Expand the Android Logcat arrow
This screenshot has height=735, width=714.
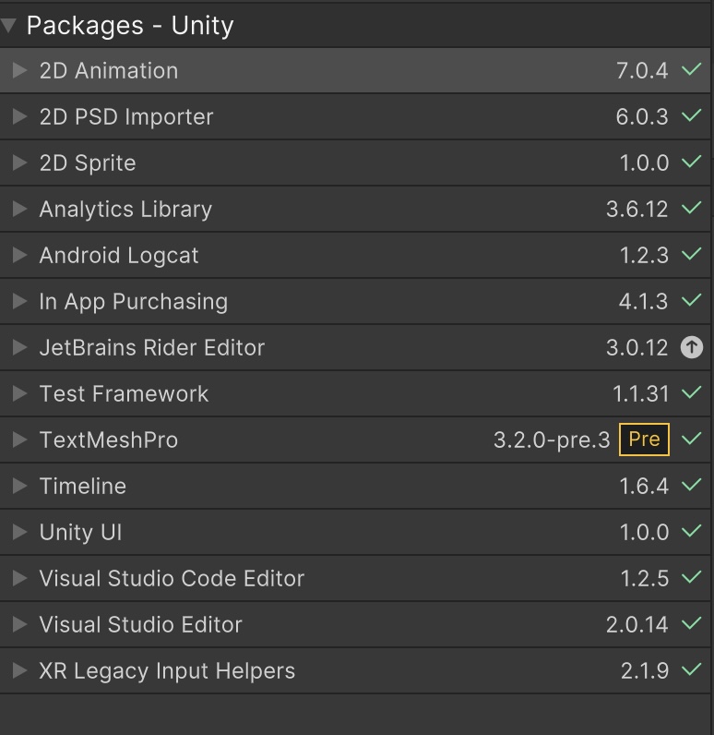pos(19,255)
